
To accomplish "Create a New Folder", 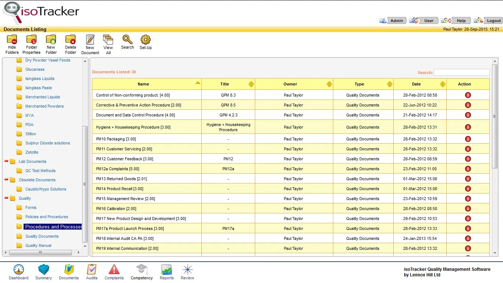I will 51,43.
